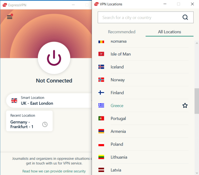The image size is (199, 175).
Task: Select Latvia location
Action: click(143, 170)
